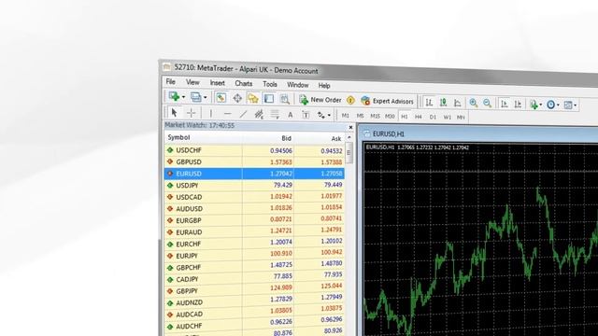Screen dimensions: 598x336
Task: Toggle Chart Shift icon
Action: coord(518,104)
